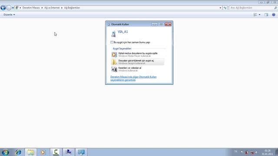This screenshot has width=278, height=156.
Task: Refresh the Ağ Bağlantıları view
Action: pos(225,8)
